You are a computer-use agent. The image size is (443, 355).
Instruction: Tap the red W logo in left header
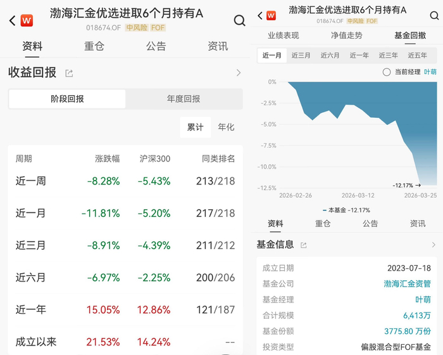pos(27,20)
